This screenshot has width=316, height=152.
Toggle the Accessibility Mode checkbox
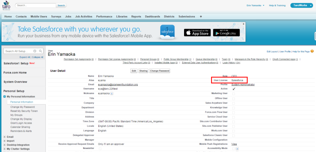[x=234, y=149]
